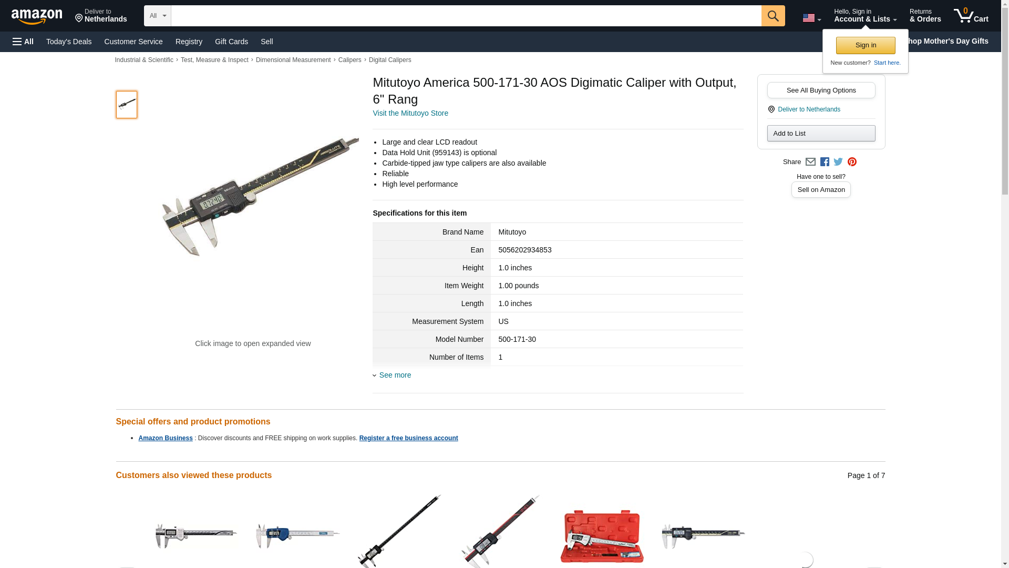Image resolution: width=1009 pixels, height=568 pixels.
Task: Click the Sign in button
Action: tap(866, 45)
